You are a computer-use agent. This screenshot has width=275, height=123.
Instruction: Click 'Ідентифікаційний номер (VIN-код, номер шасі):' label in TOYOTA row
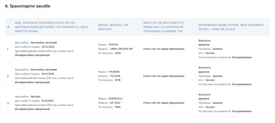pos(44,51)
